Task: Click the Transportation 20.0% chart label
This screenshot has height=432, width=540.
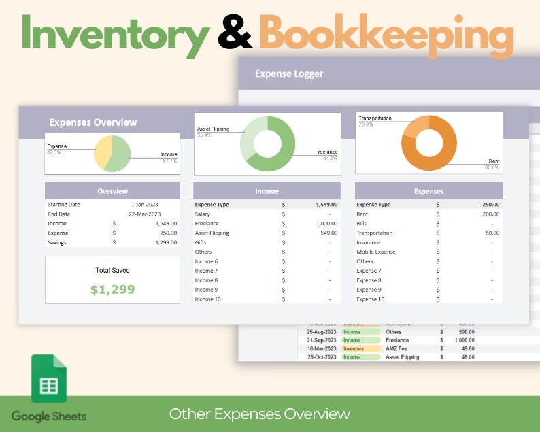Action: 375,121
